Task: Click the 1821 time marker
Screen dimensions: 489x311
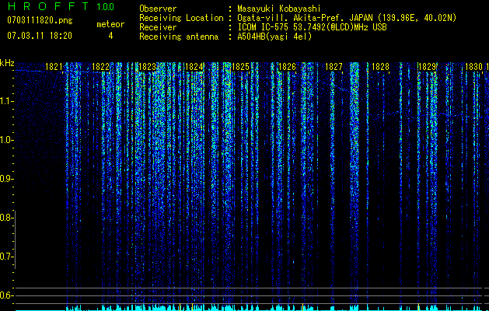Action: point(54,67)
